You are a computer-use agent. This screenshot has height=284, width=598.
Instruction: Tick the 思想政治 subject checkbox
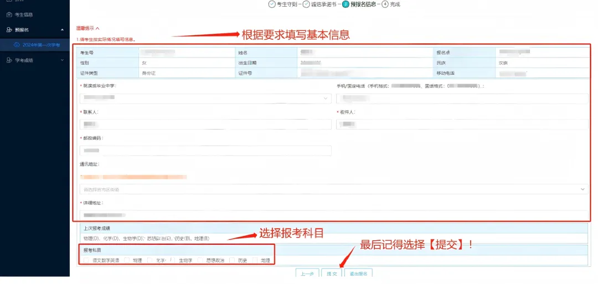200,260
